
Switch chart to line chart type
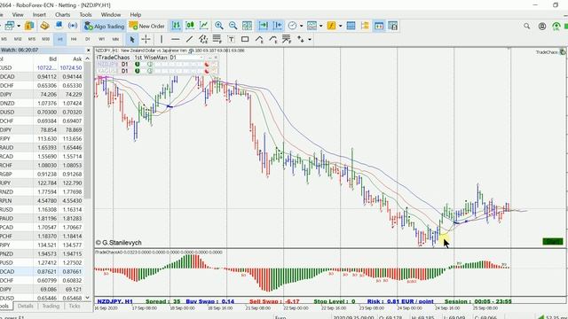pyautogui.click(x=204, y=26)
